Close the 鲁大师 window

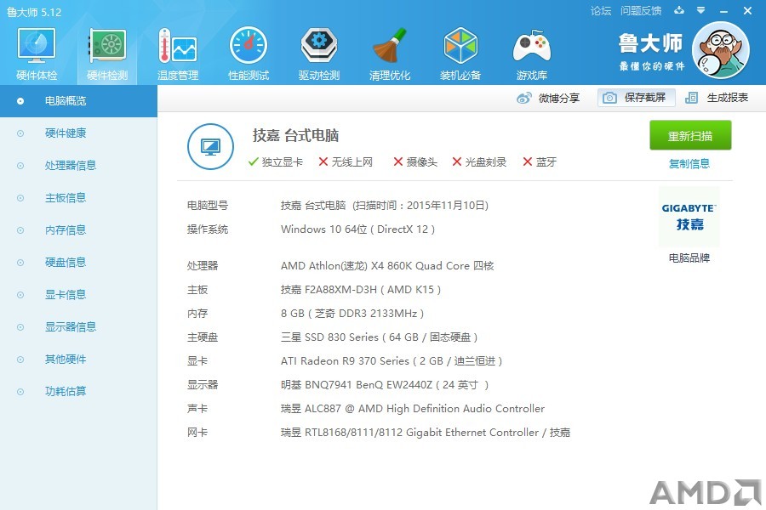point(747,10)
